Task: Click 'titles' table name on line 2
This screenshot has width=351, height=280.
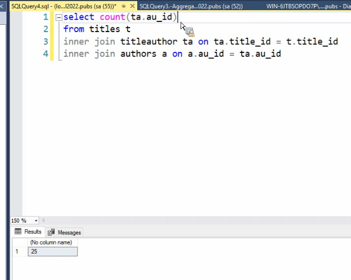Action: (105, 29)
